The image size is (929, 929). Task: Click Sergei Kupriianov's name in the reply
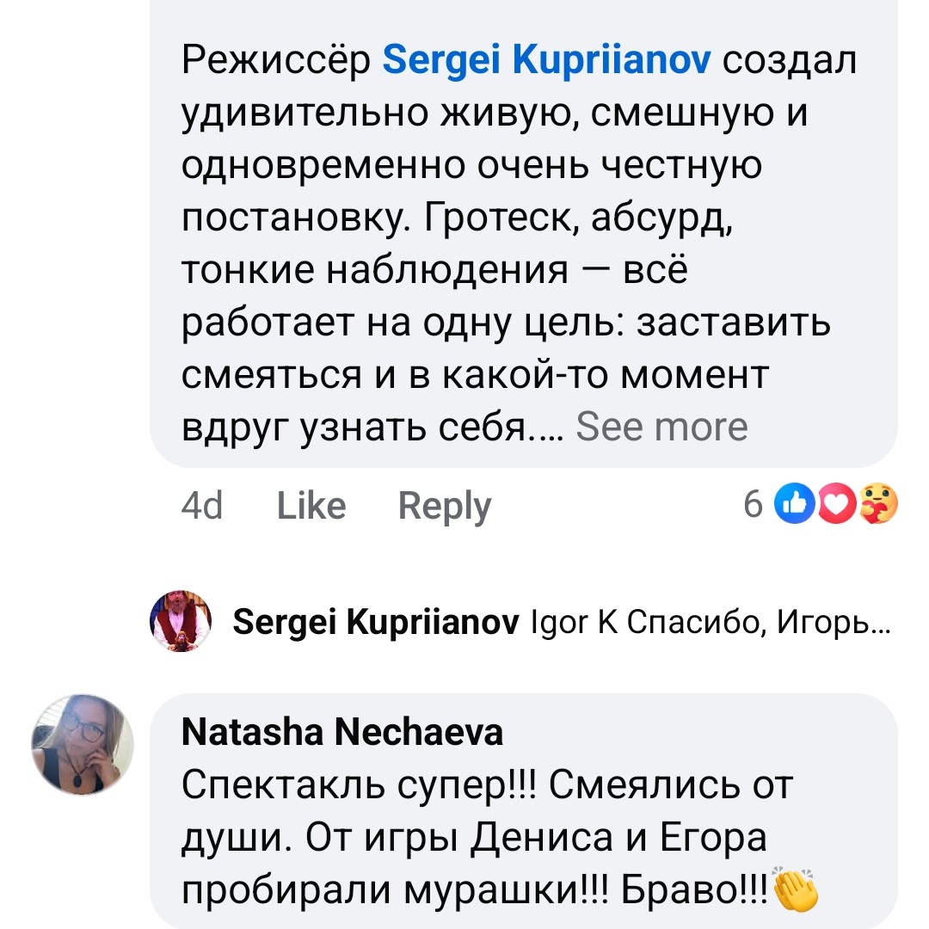376,622
